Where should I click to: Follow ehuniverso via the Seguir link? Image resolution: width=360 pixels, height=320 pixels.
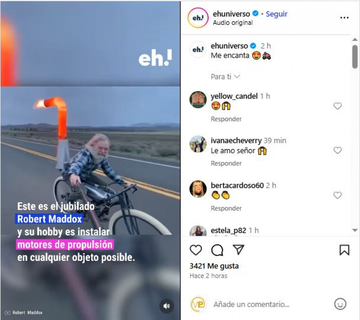(277, 14)
